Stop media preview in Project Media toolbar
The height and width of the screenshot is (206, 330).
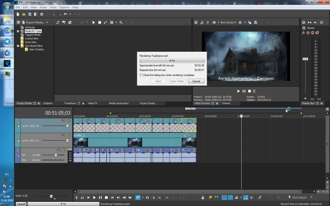pos(100,22)
